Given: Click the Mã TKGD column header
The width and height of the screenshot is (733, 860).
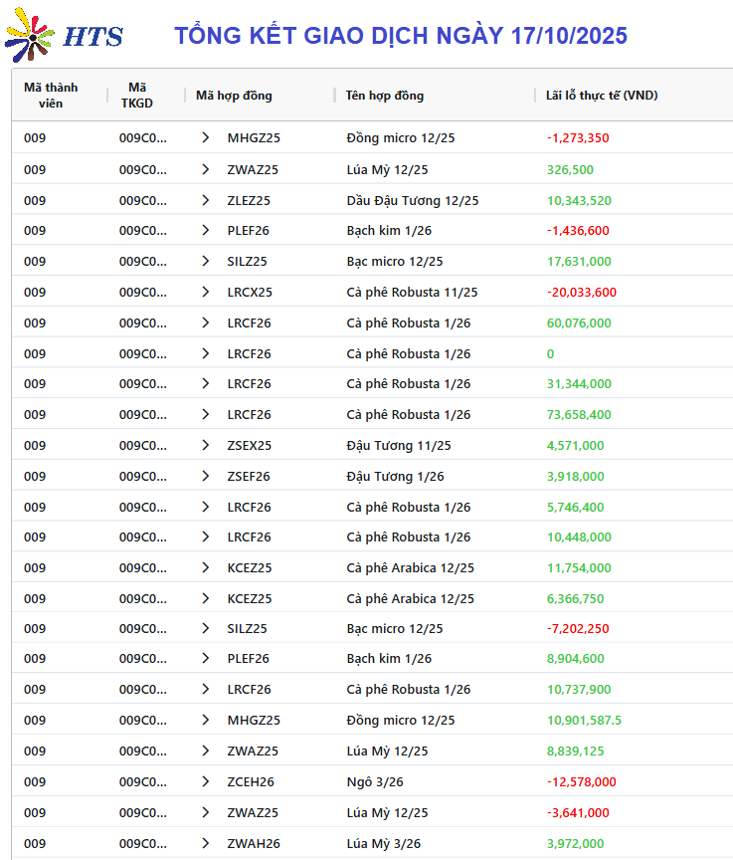Looking at the screenshot, I should point(137,95).
